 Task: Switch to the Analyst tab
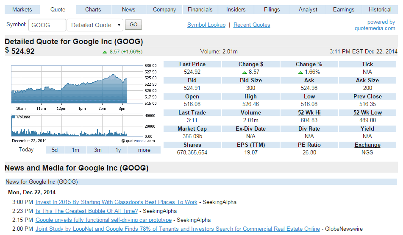308,9
